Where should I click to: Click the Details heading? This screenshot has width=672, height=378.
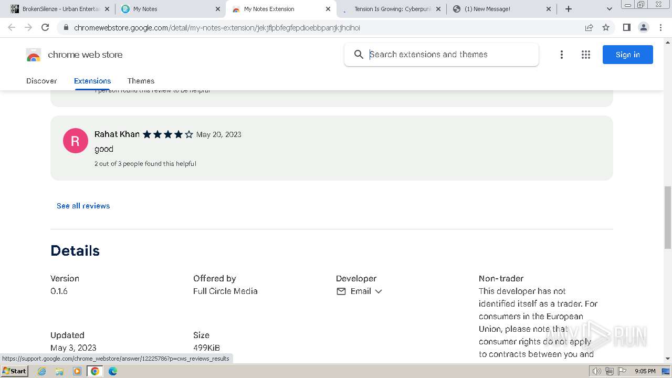(75, 251)
